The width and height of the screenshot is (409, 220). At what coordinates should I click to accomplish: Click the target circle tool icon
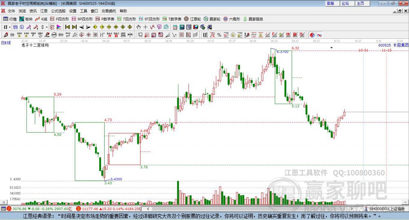click(x=82, y=35)
